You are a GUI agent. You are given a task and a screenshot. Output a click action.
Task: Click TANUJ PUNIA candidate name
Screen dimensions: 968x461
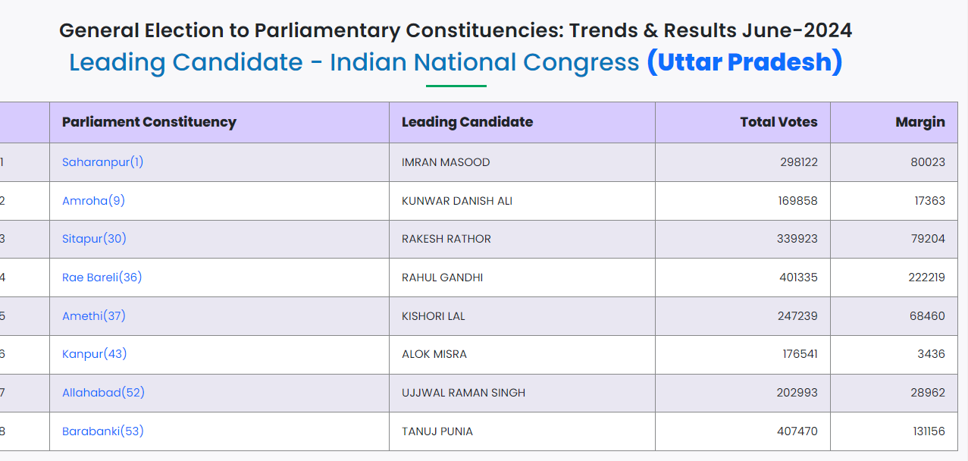click(437, 431)
